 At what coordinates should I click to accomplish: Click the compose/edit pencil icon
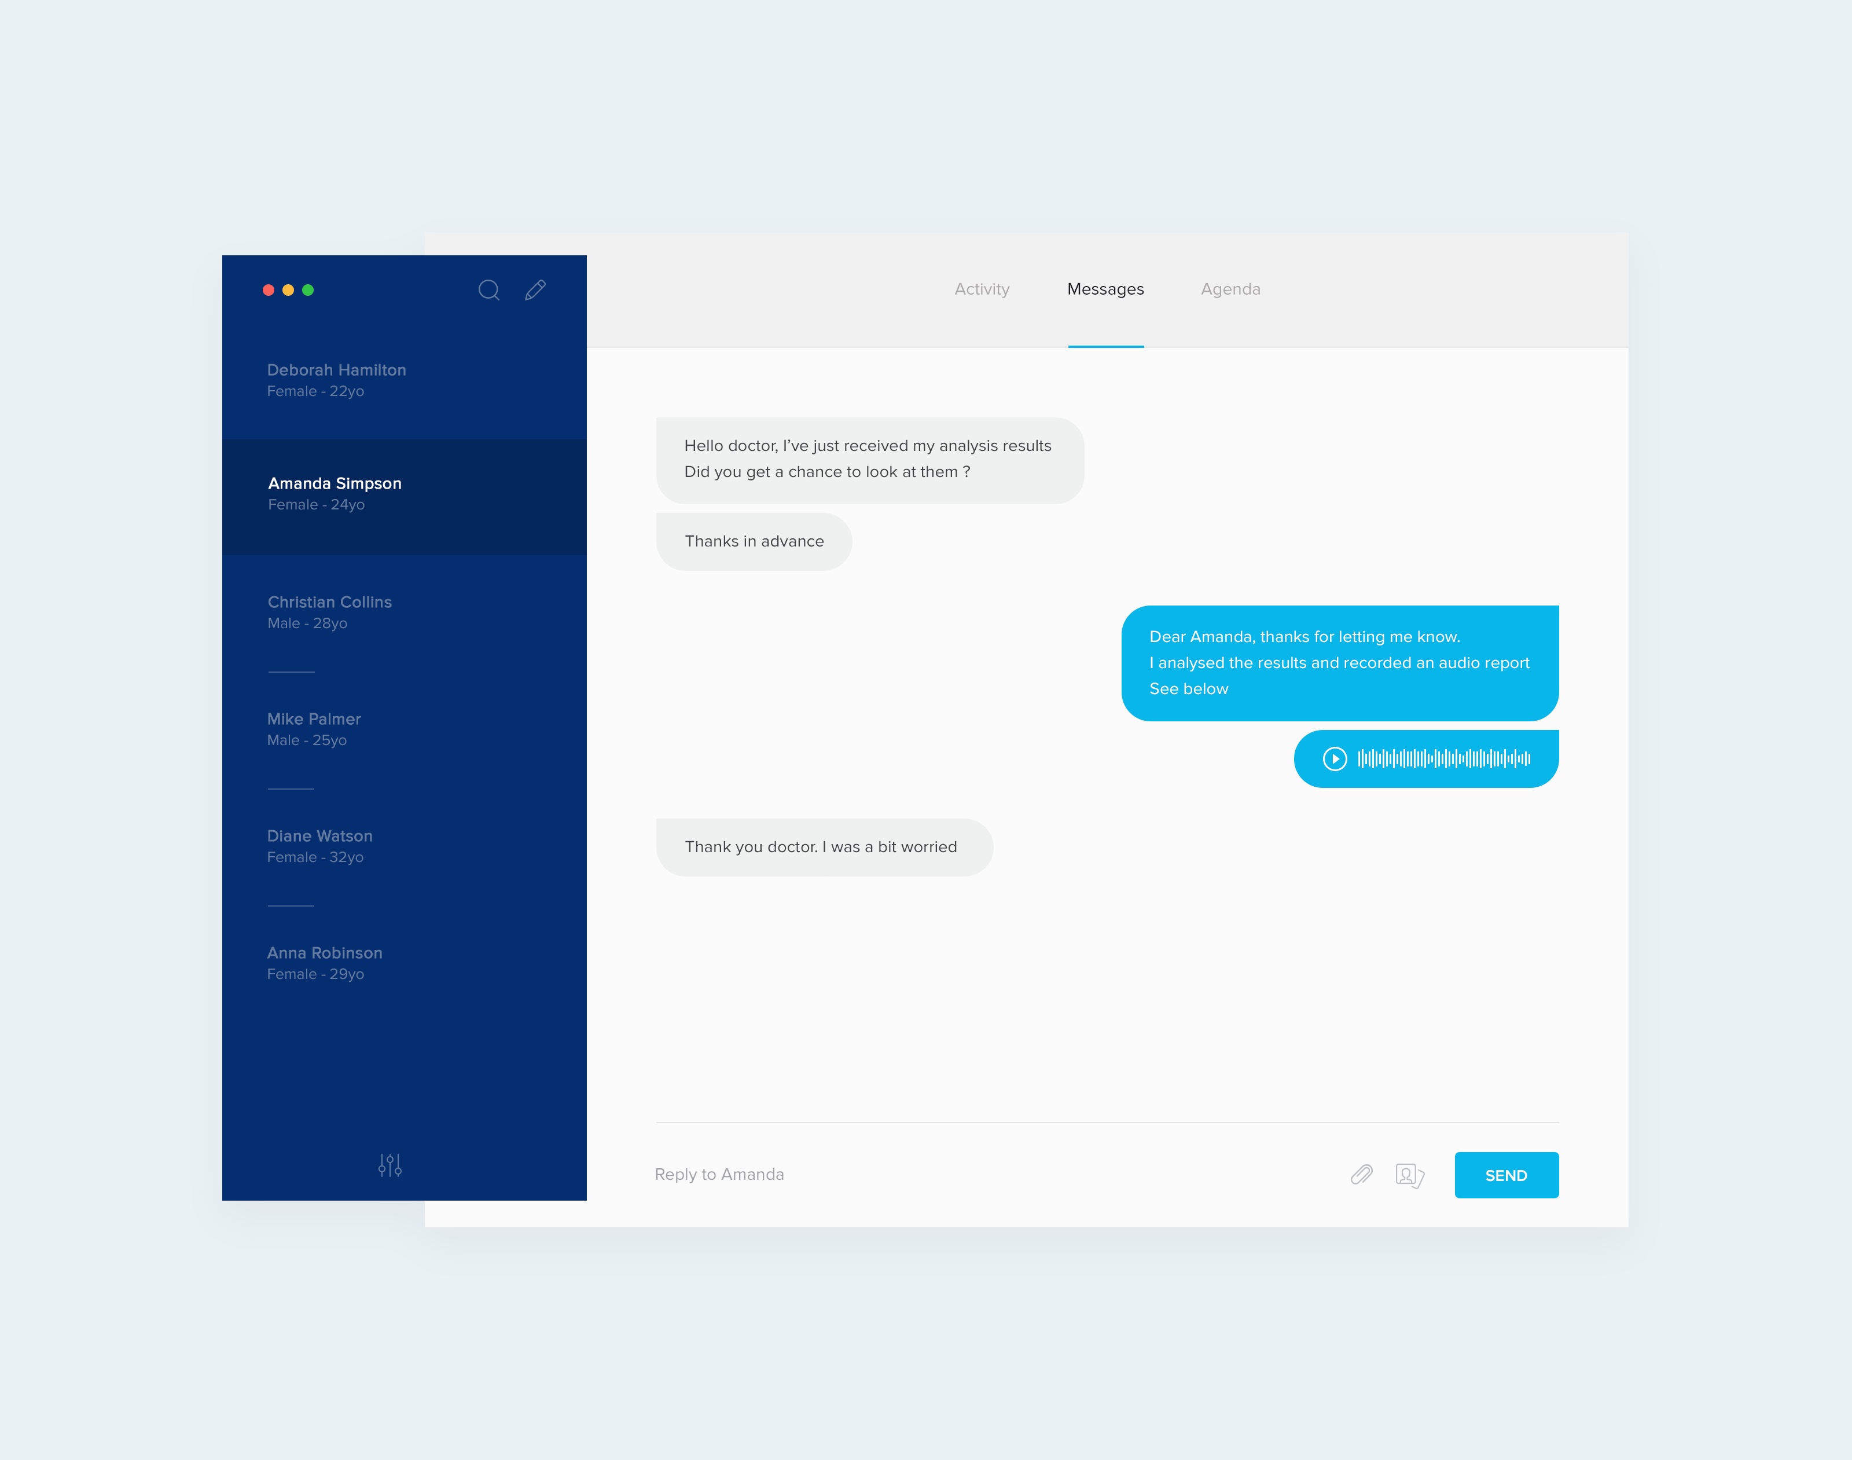click(x=535, y=290)
